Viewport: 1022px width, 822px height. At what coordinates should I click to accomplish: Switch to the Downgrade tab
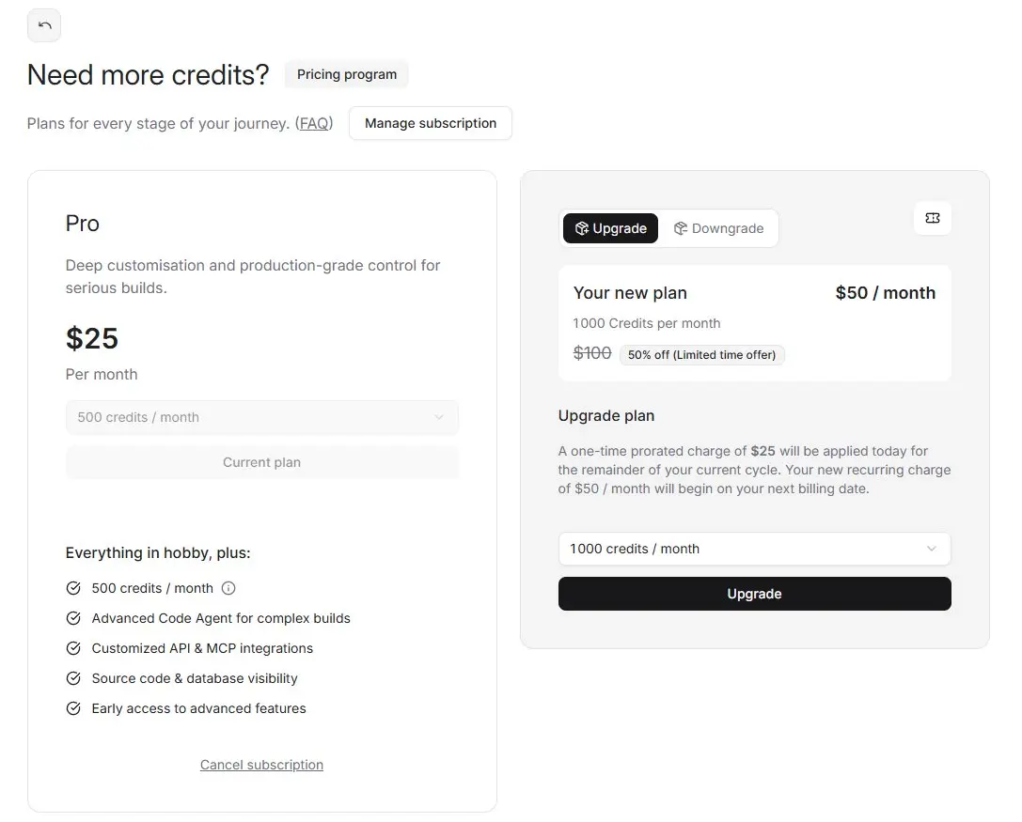coord(719,228)
